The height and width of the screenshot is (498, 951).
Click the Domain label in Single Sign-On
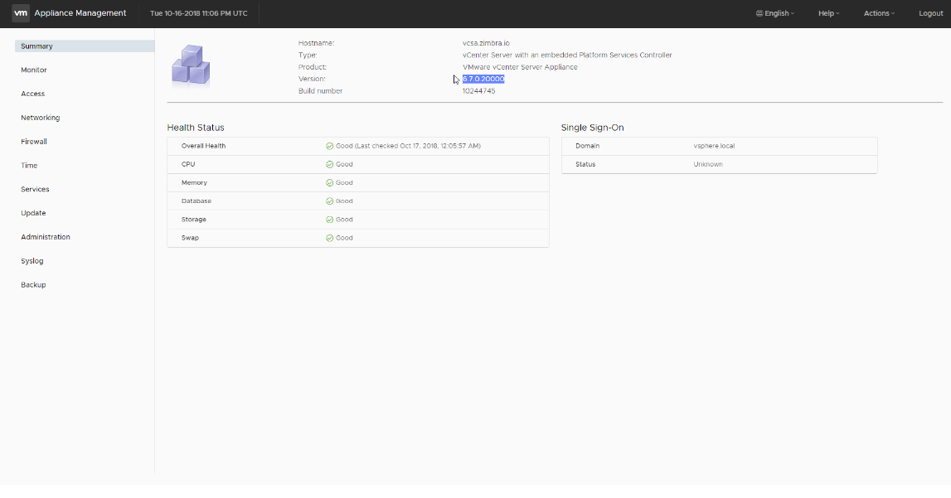coord(587,146)
